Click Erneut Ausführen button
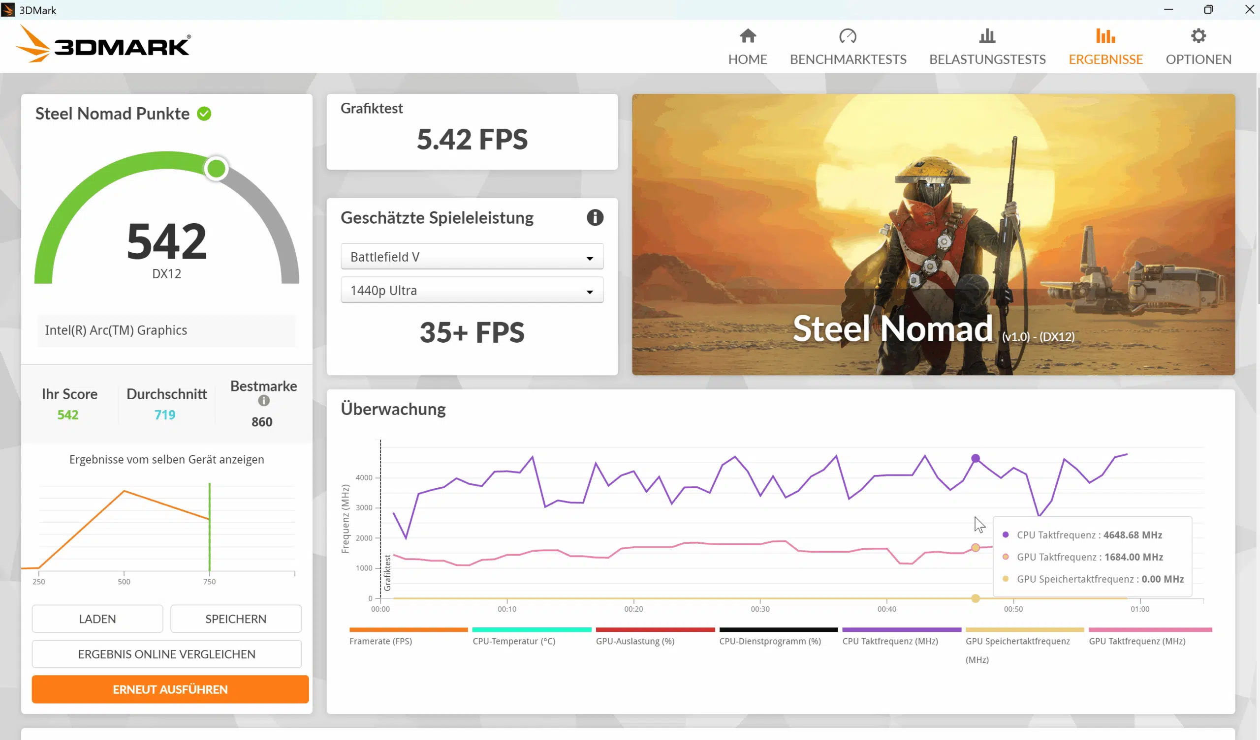 [x=170, y=689]
